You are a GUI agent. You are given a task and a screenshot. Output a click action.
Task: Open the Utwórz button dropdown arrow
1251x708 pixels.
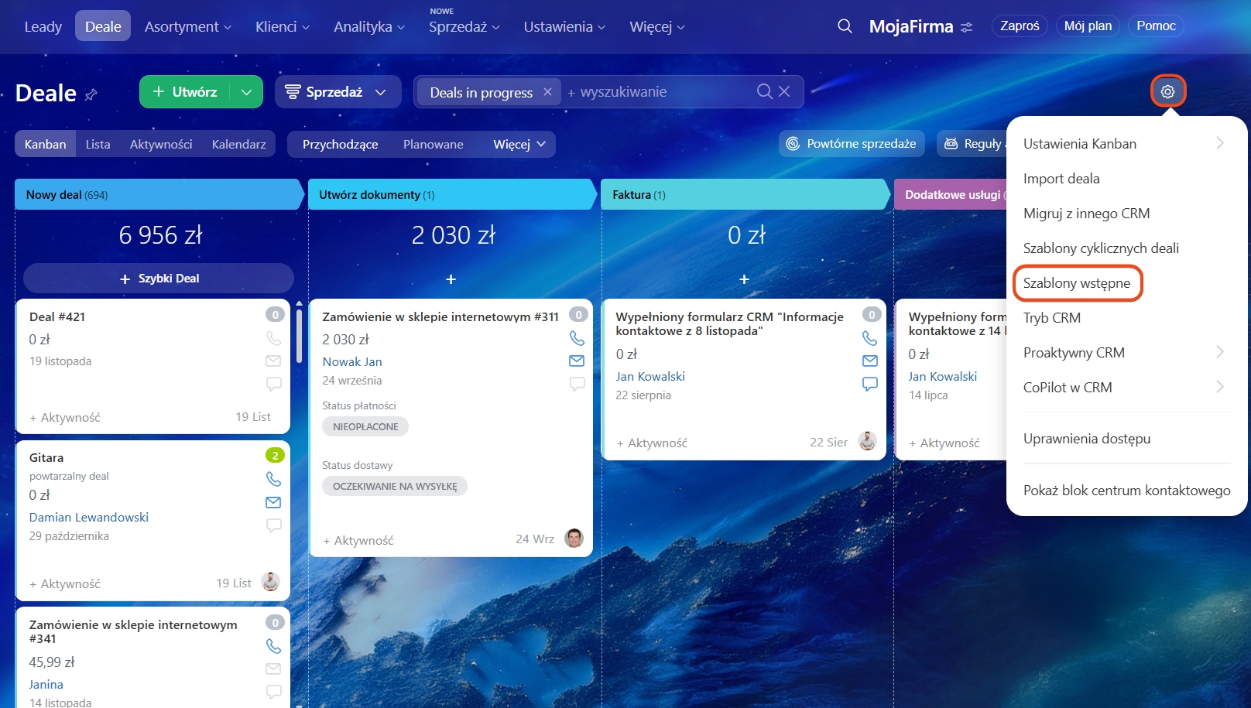point(246,92)
